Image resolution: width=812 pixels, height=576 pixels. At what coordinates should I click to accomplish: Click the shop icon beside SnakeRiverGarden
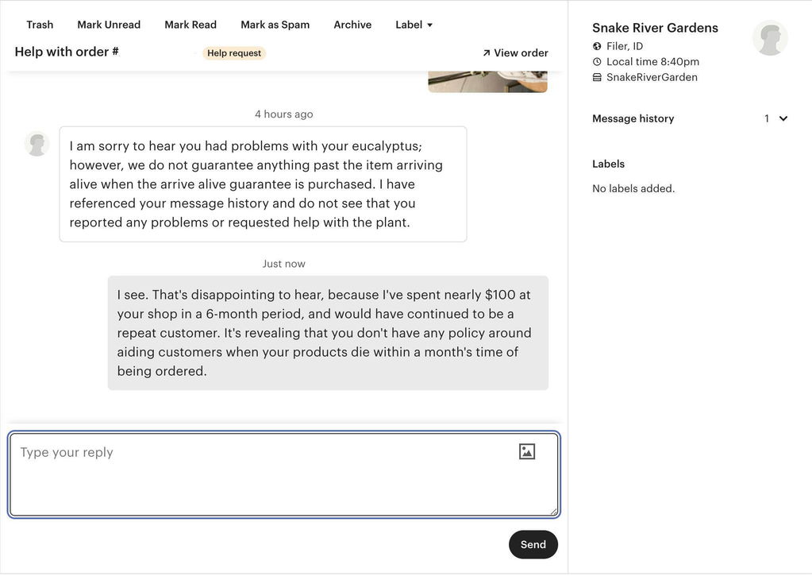tap(597, 77)
